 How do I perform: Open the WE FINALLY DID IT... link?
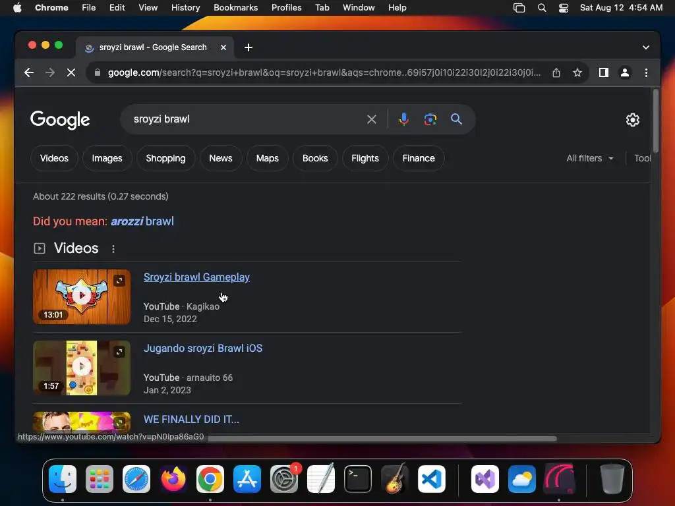[x=192, y=419]
